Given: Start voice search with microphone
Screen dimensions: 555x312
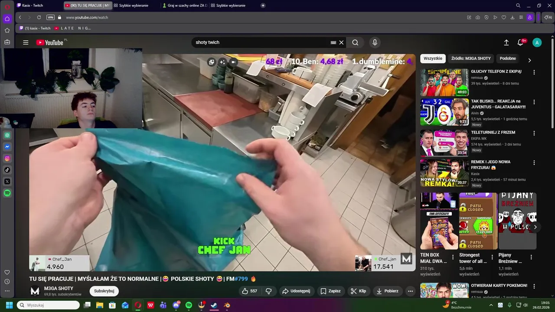Looking at the screenshot, I should [375, 42].
